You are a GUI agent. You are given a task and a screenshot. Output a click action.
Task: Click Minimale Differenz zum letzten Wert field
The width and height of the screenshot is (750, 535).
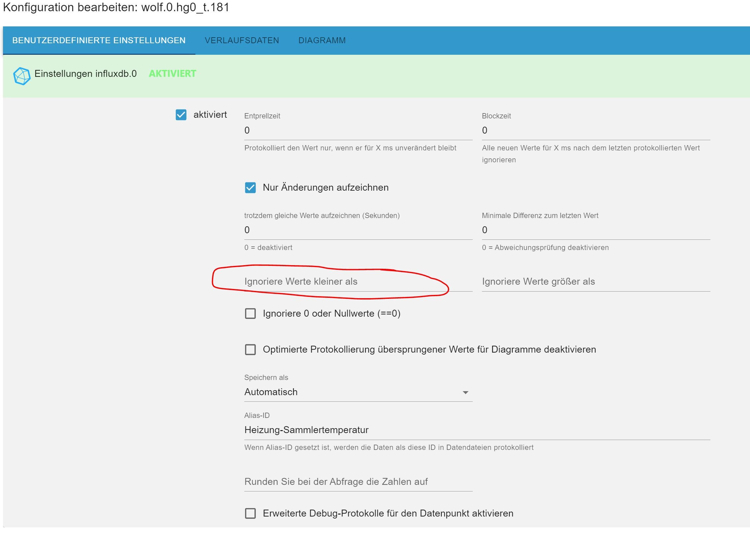coord(596,230)
